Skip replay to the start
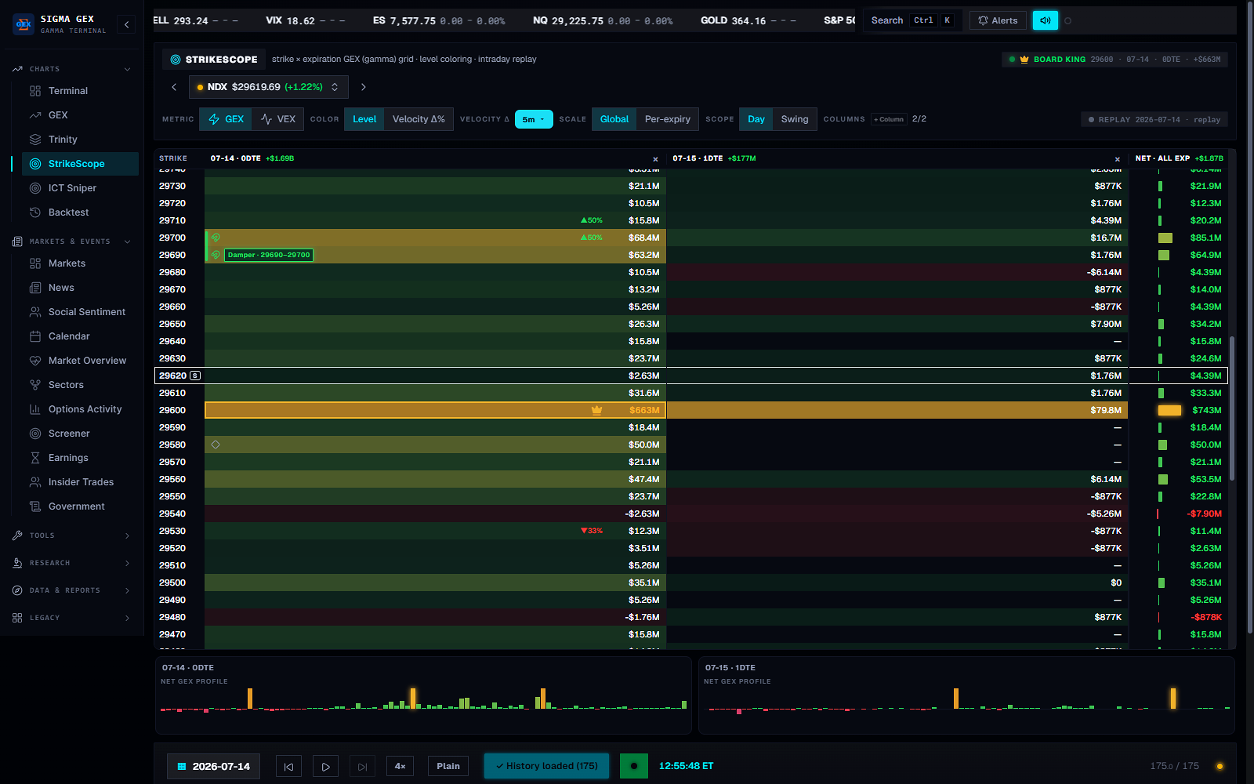The height and width of the screenshot is (784, 1254). pyautogui.click(x=288, y=767)
